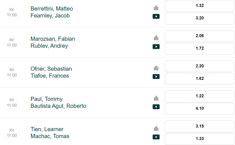Choose 3.15 odds on Tien
Viewport: 235px width, 145px height.
[x=200, y=126]
